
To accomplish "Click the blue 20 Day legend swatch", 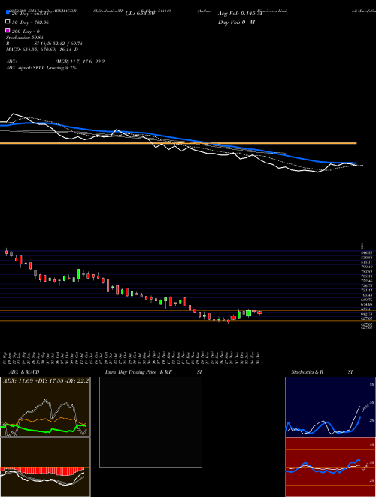I will point(8,12).
